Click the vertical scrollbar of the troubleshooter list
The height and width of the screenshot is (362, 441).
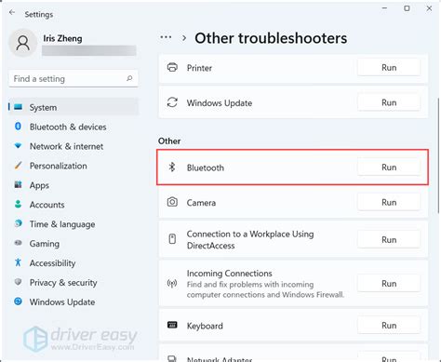(x=438, y=155)
